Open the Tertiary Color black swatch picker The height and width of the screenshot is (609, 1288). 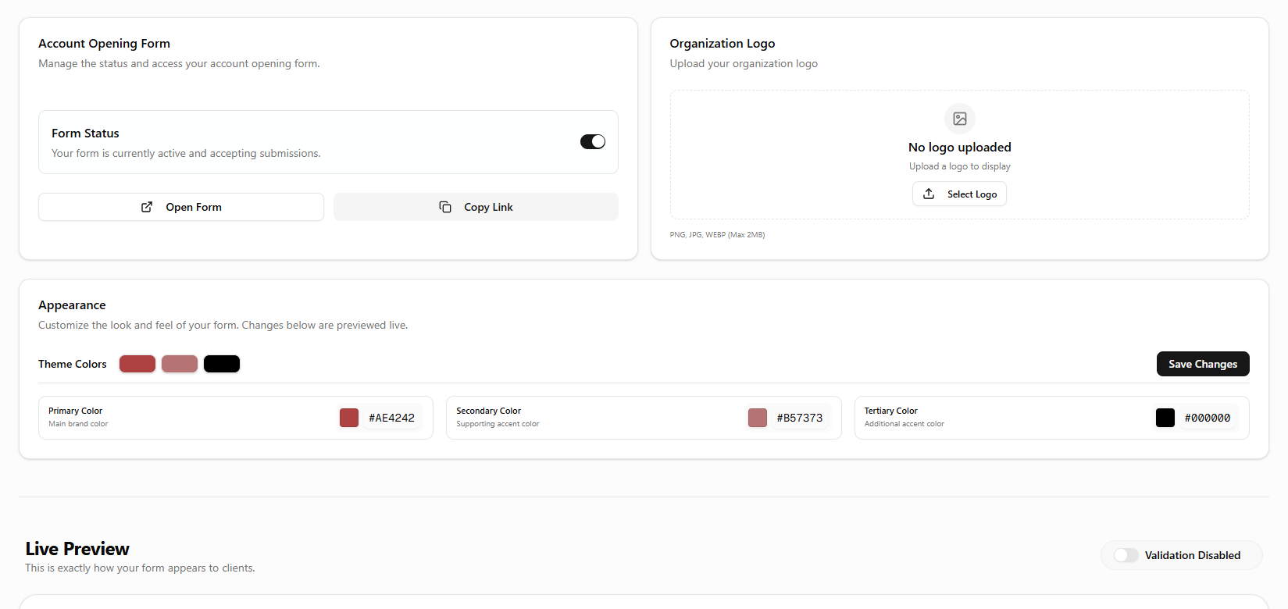(1165, 418)
